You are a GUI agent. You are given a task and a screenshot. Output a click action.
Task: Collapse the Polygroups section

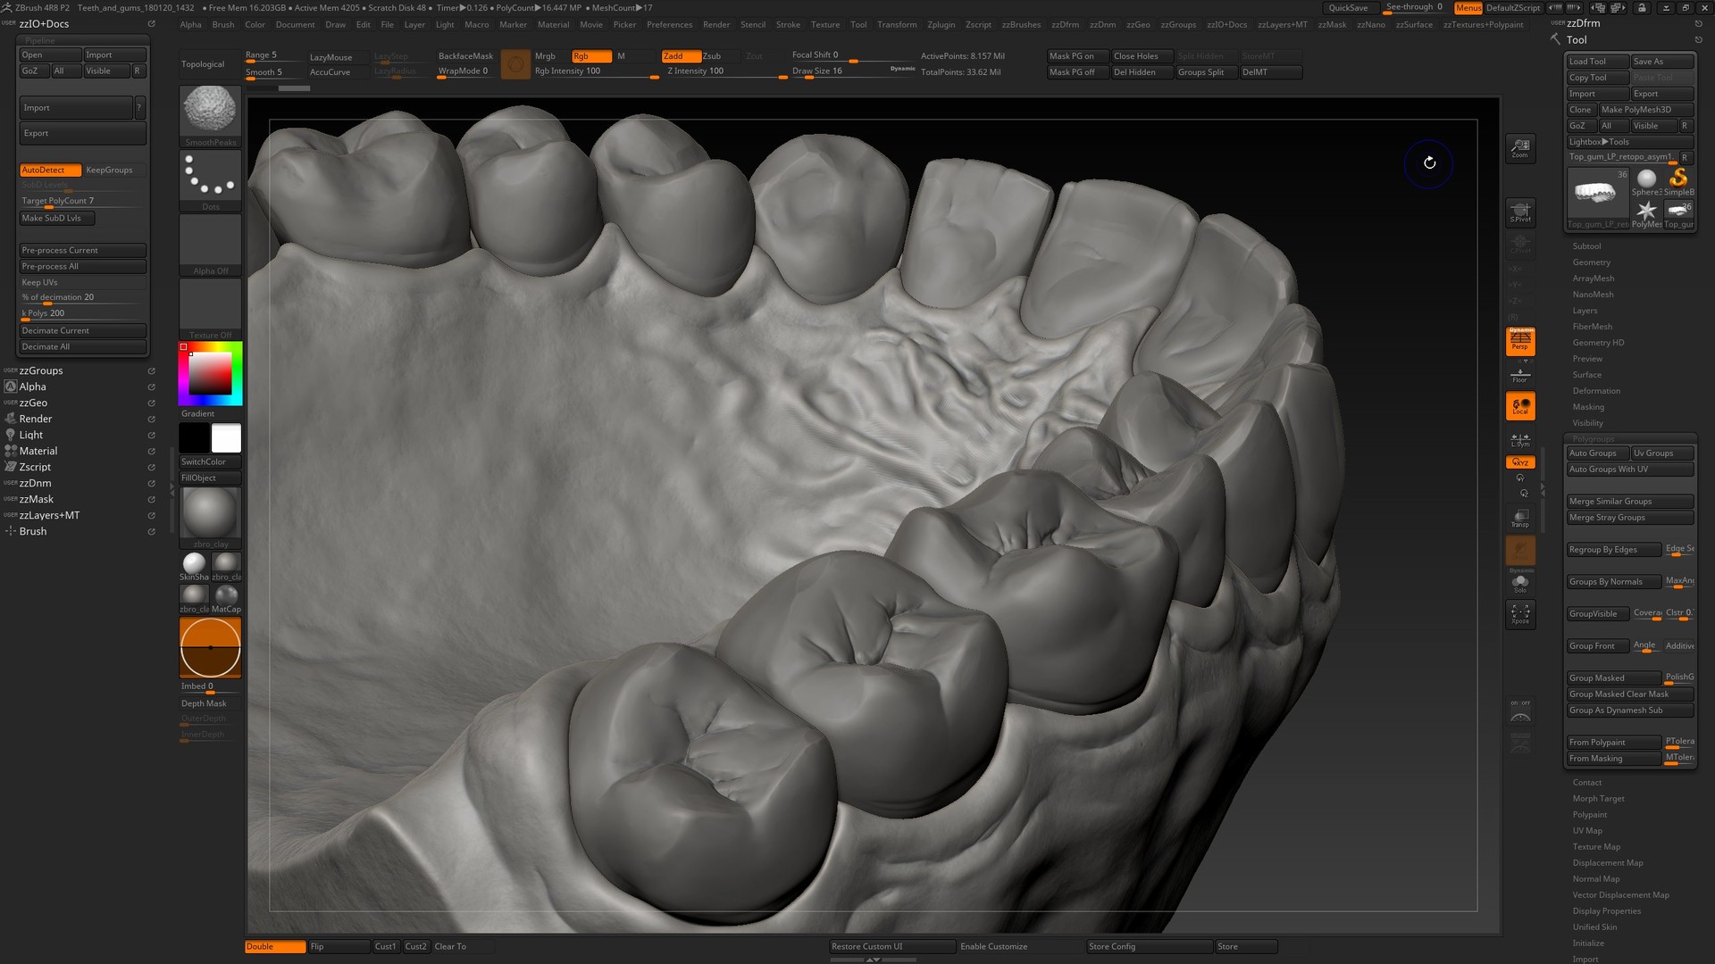[x=1594, y=438]
